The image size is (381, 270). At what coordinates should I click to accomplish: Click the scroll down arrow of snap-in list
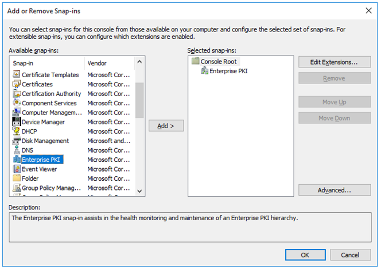(x=139, y=191)
